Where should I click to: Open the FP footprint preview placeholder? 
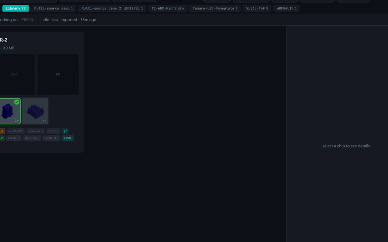58,74
